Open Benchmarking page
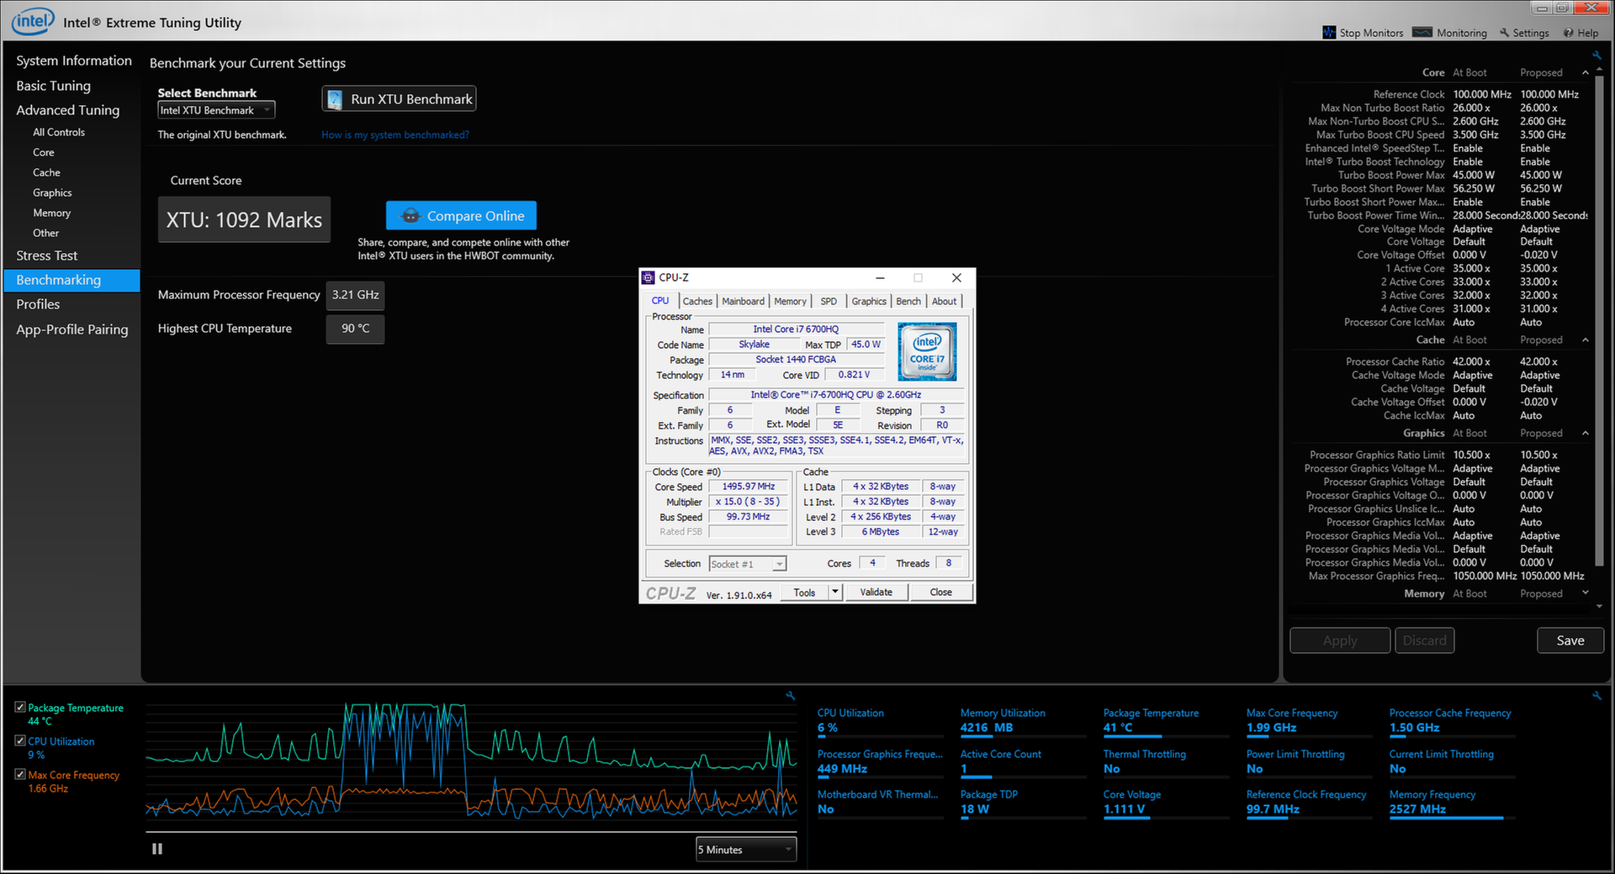The image size is (1615, 874). [72, 280]
